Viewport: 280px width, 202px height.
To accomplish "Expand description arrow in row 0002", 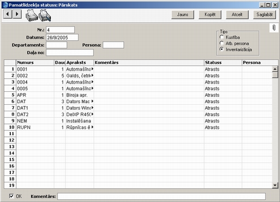I will 92,75.
